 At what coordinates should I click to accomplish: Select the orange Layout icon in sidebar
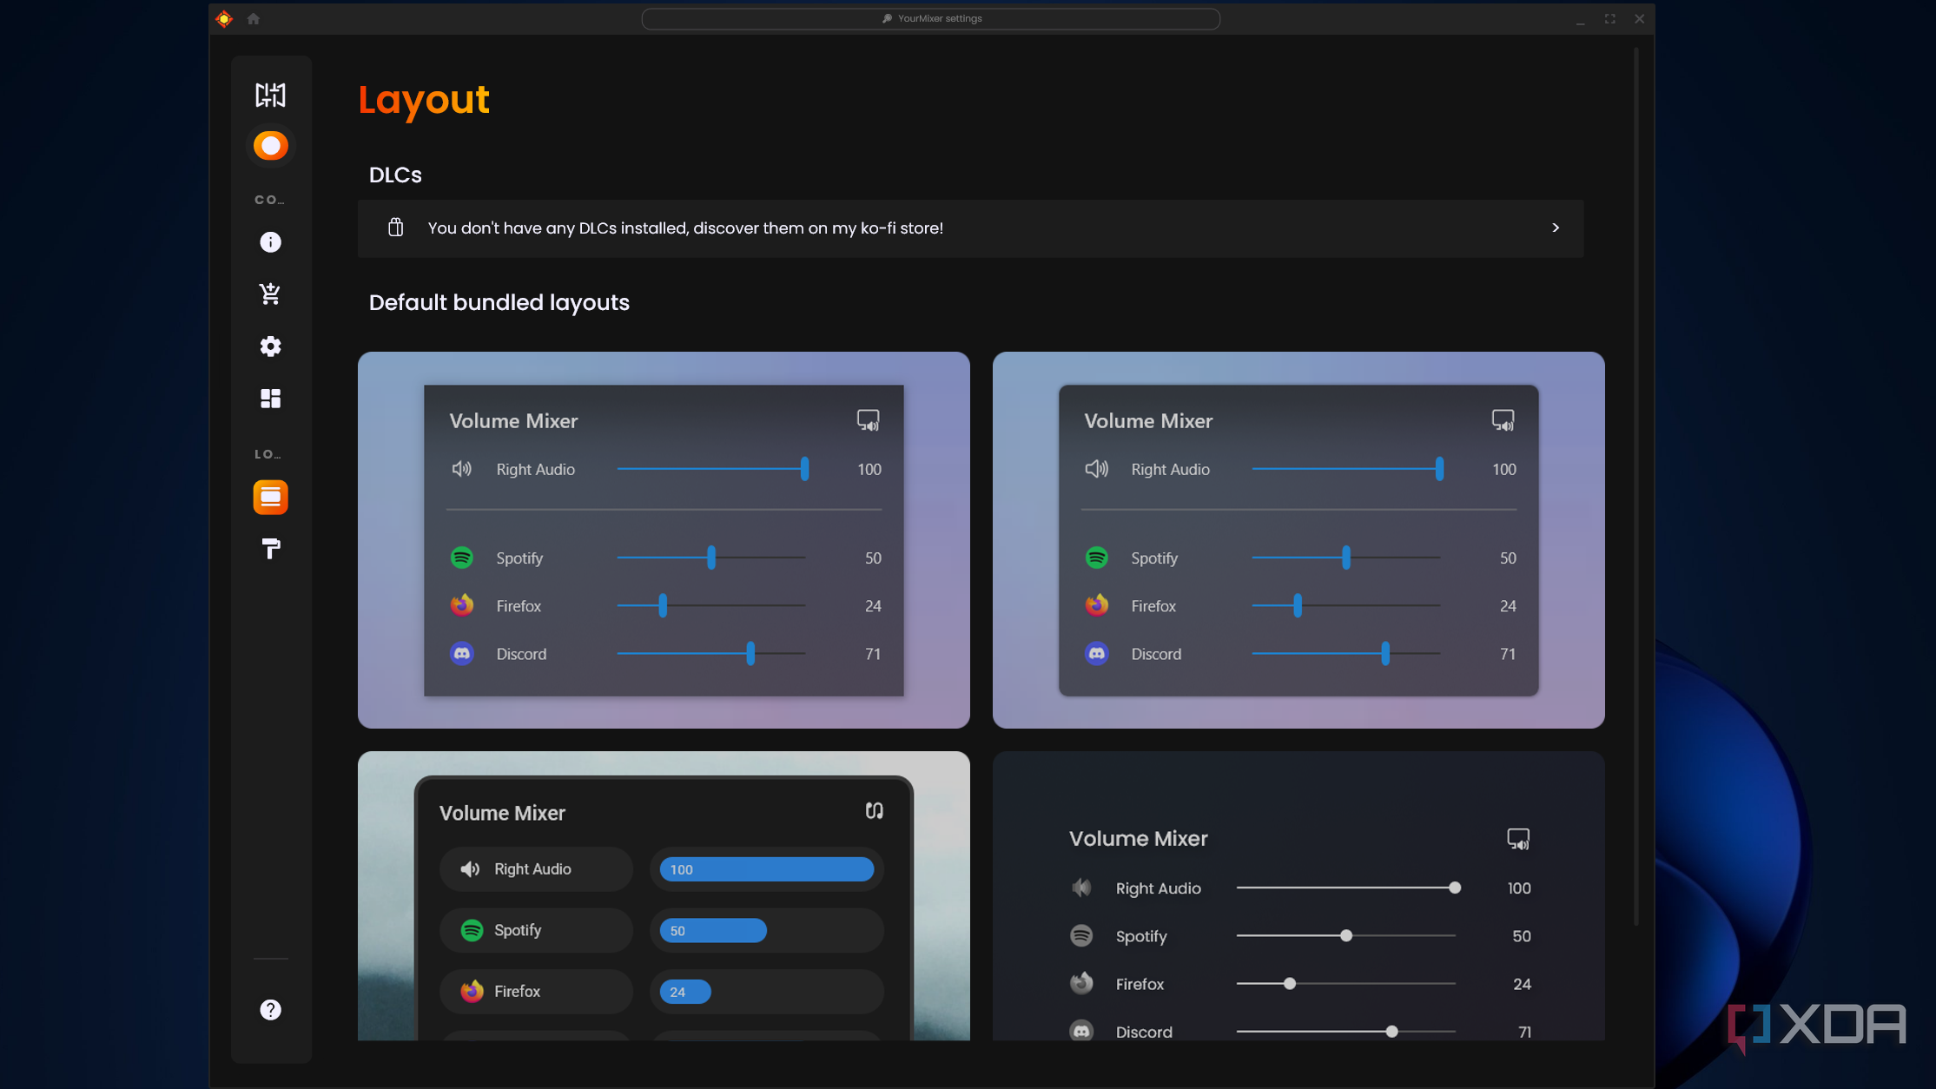(x=270, y=498)
